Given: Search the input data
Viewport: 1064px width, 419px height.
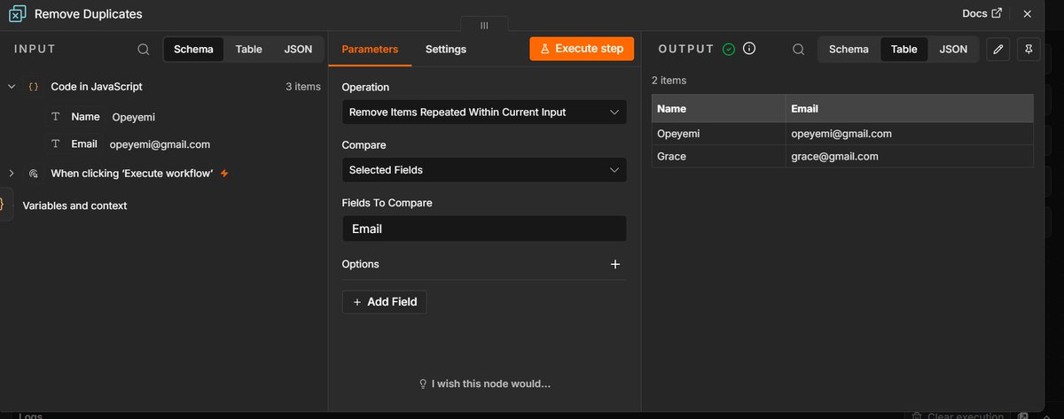Looking at the screenshot, I should click(144, 50).
